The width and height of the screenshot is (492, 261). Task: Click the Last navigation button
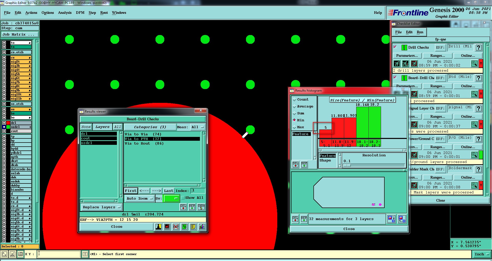[x=169, y=191]
